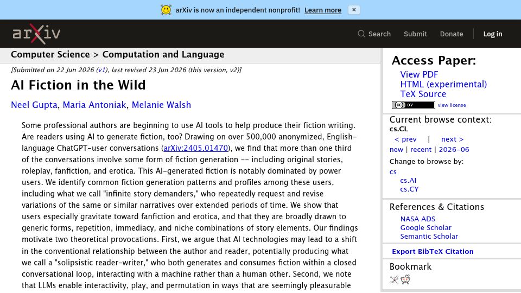This screenshot has height=293, width=521.
Task: Click the 'Access Paper:' heading
Action: tap(434, 61)
